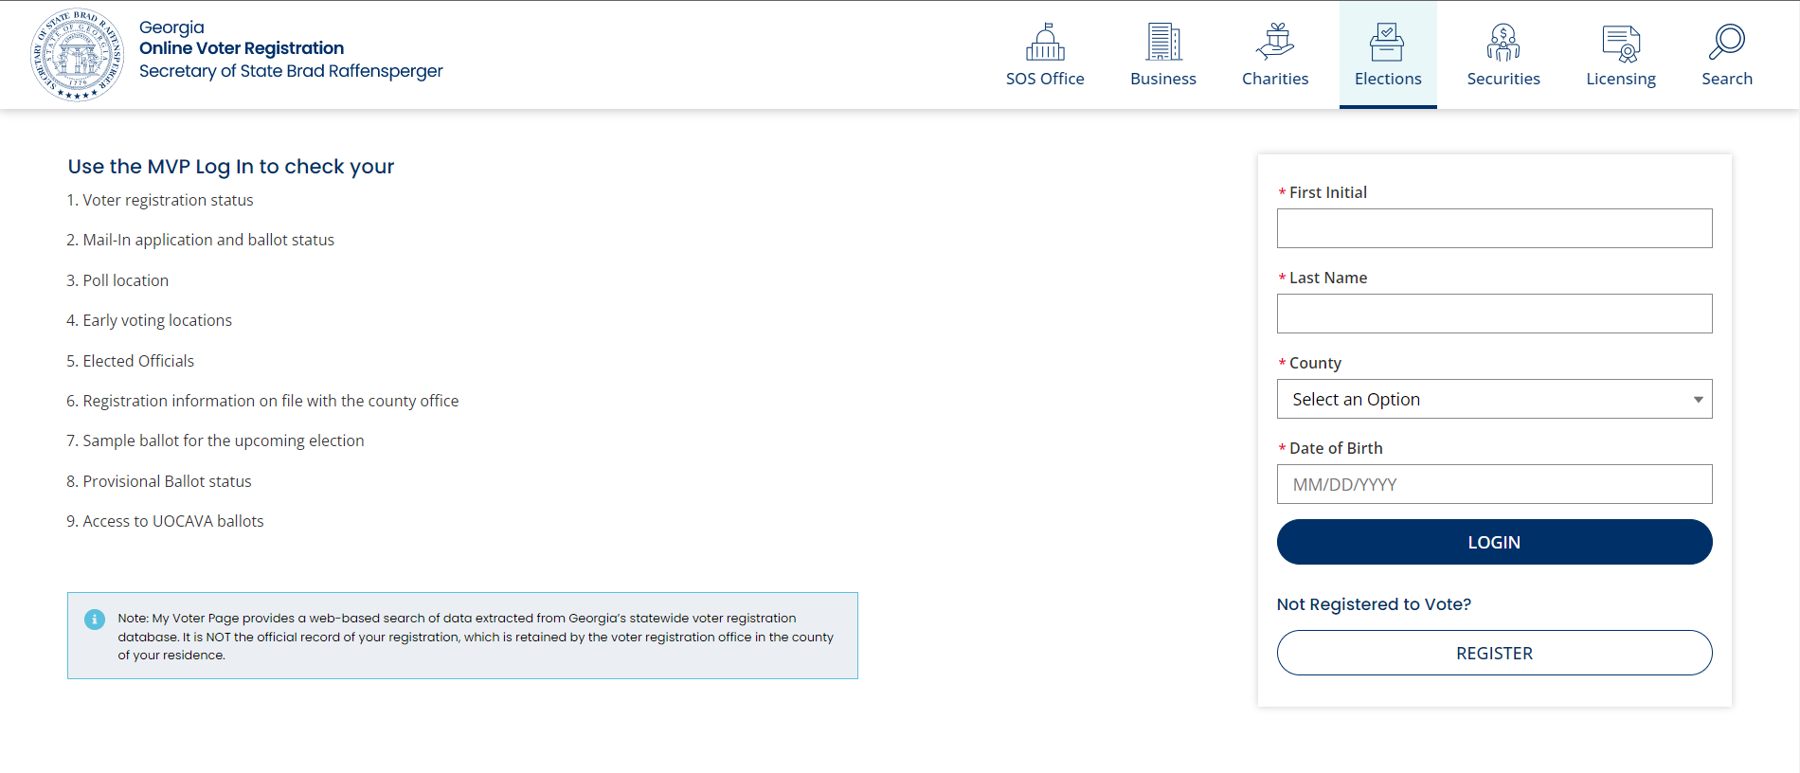
Task: Click 'Not Registered to Vote?' text
Action: [1374, 604]
